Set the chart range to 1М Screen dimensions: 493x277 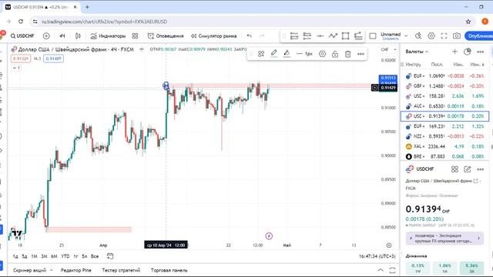pyautogui.click(x=34, y=256)
